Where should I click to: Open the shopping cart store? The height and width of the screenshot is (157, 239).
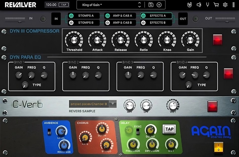(216, 5)
